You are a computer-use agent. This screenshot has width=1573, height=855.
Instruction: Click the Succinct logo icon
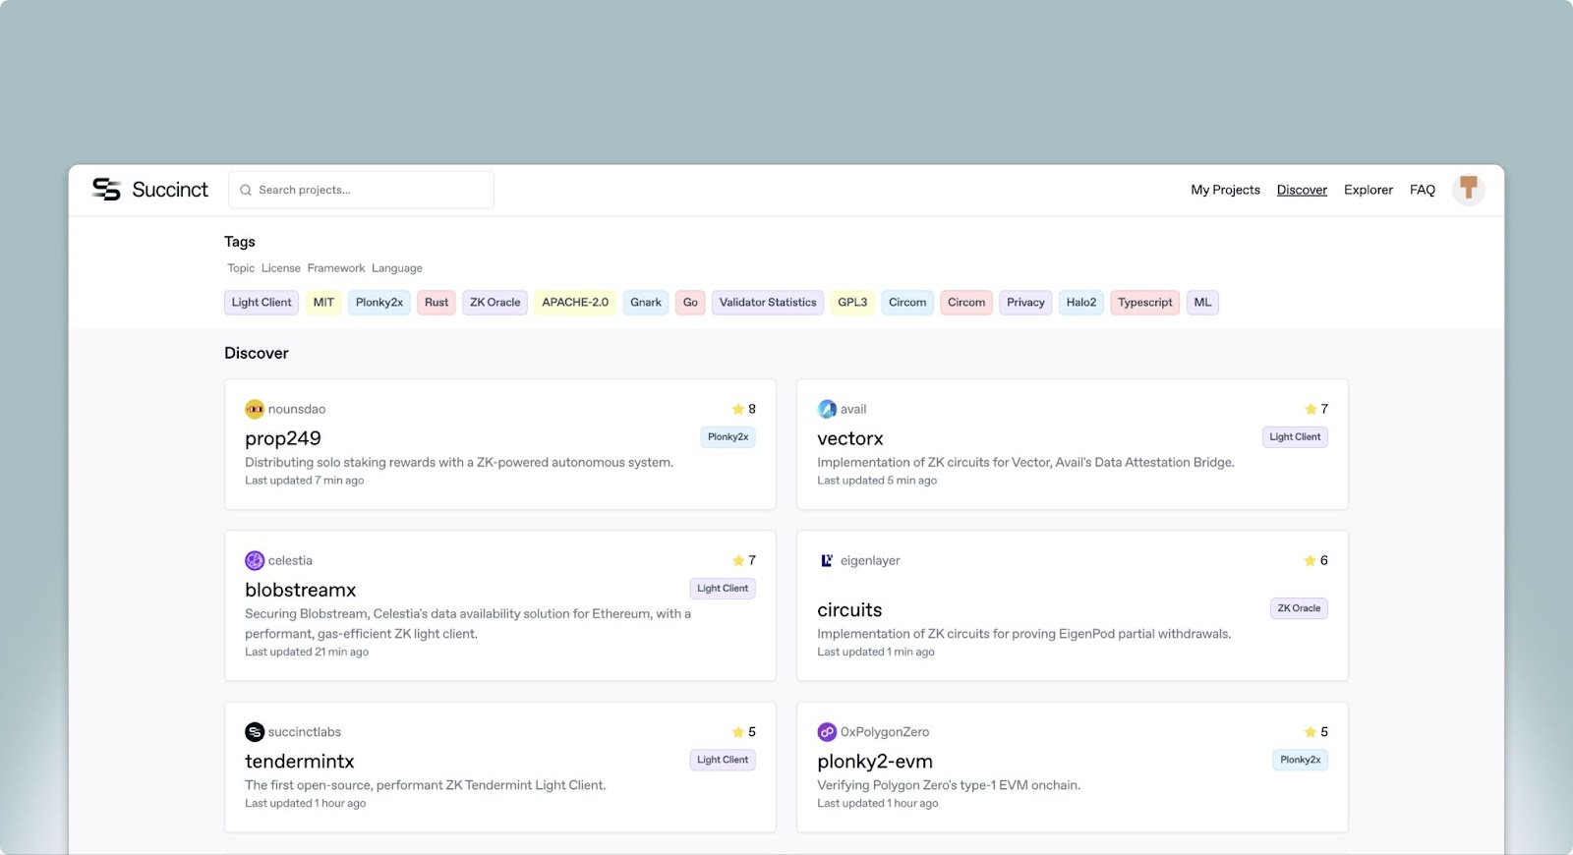click(x=106, y=190)
